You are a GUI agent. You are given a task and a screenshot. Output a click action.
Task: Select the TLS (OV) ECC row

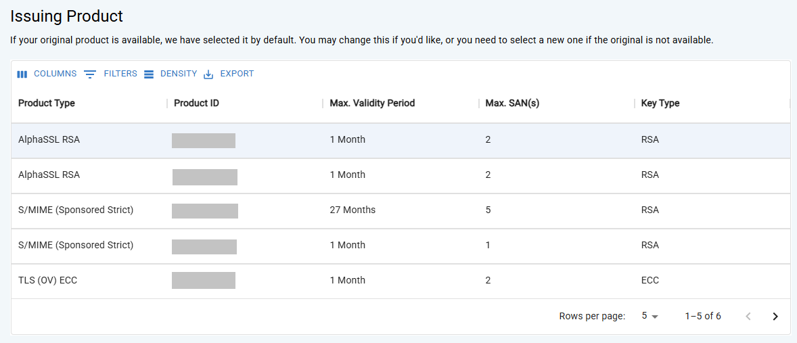401,281
